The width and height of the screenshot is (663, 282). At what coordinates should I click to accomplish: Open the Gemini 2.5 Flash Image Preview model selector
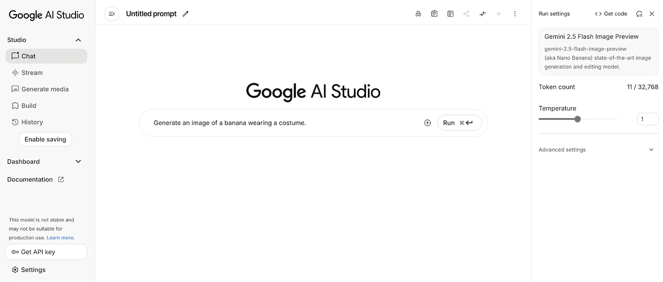click(598, 51)
